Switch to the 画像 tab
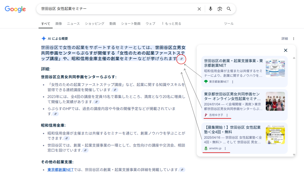304x174 pixels. coord(58,24)
